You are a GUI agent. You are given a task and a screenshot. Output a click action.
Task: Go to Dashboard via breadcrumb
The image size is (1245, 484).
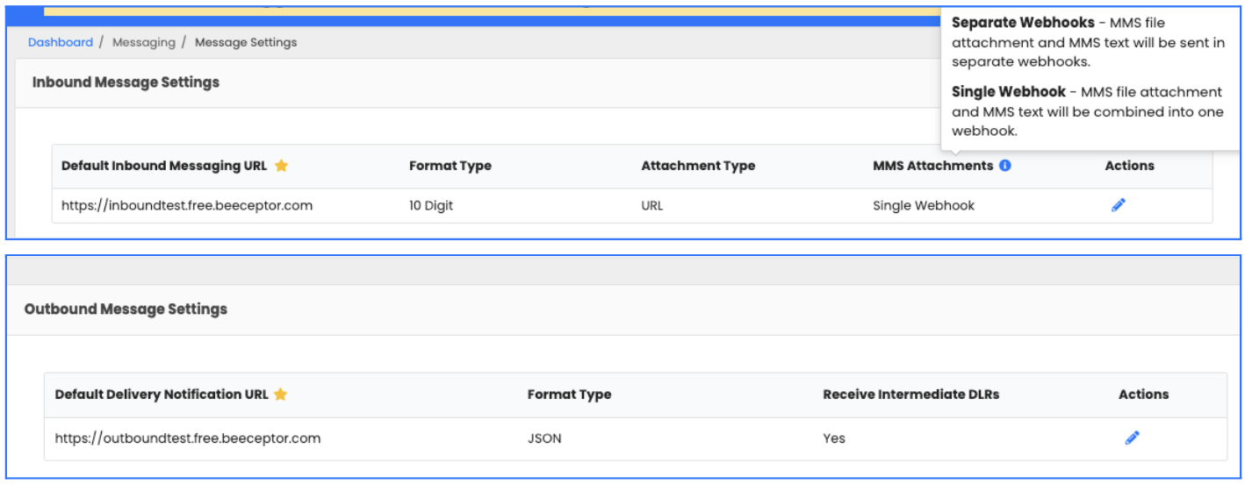[60, 42]
